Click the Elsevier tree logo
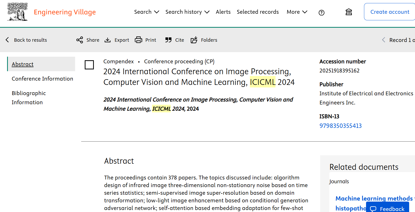415x212 pixels. point(17,12)
